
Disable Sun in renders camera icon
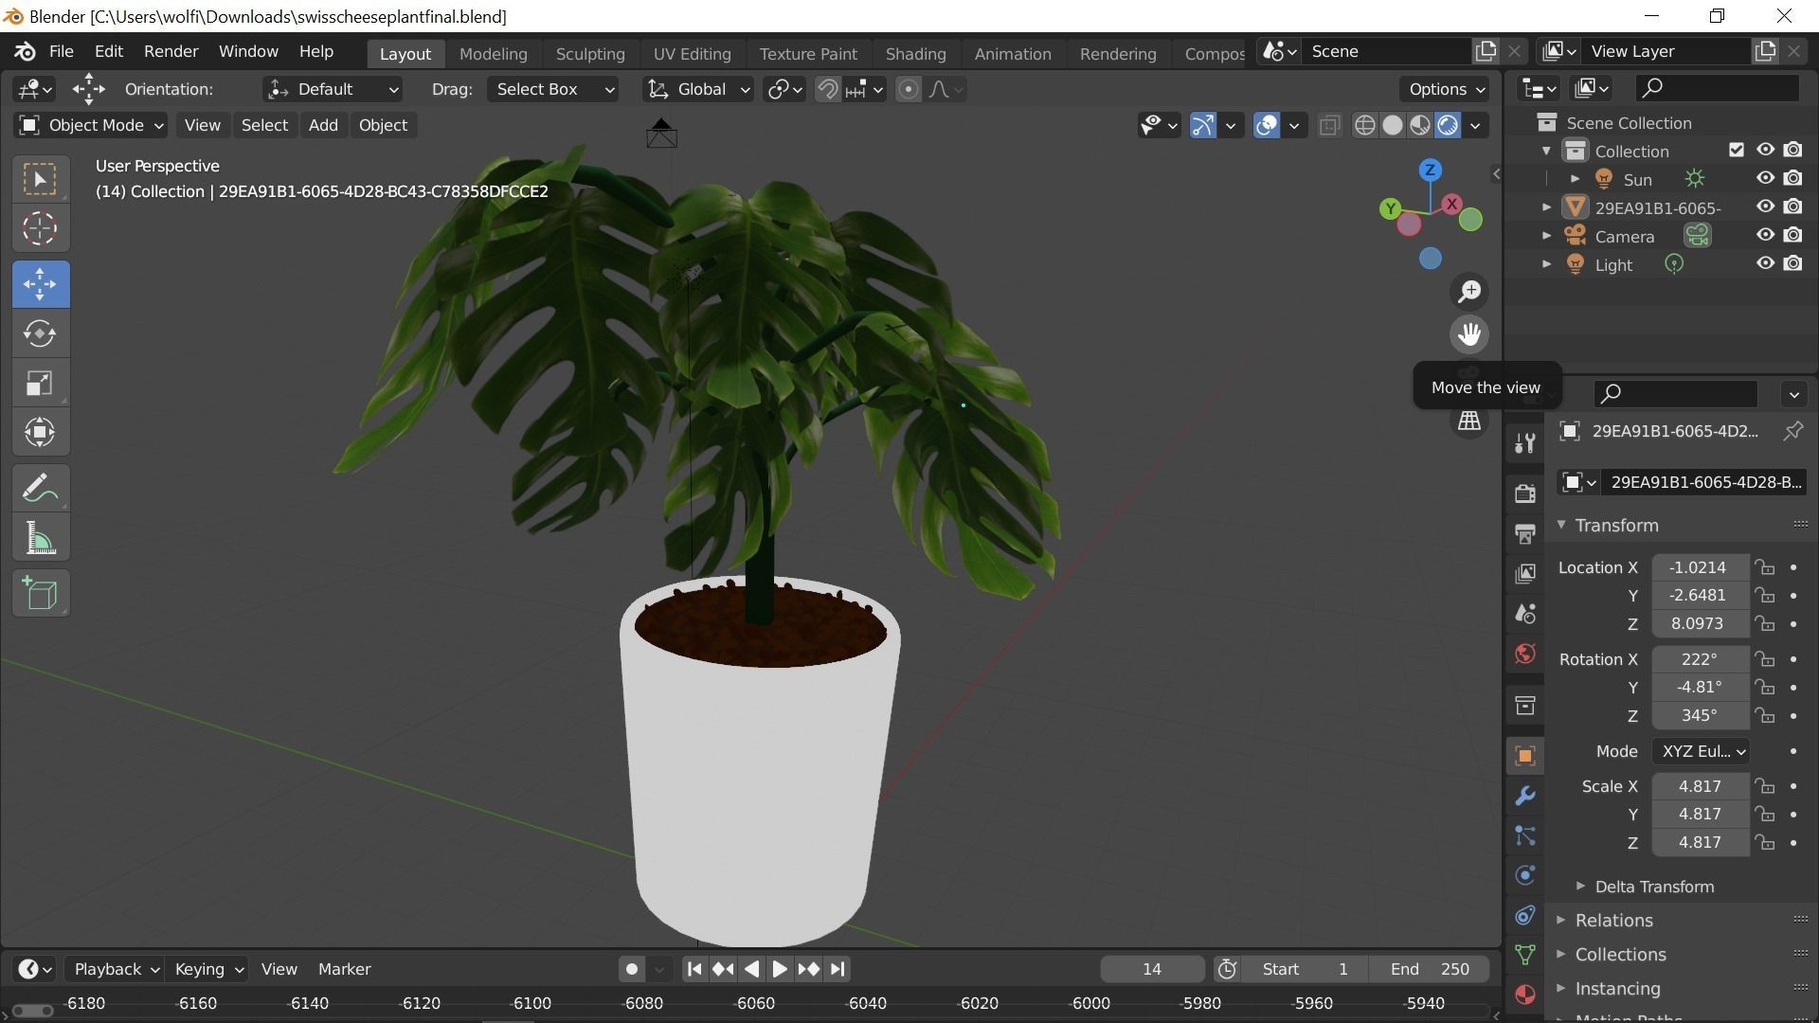[1792, 178]
